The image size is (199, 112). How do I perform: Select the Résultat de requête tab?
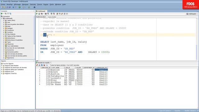click(44, 63)
